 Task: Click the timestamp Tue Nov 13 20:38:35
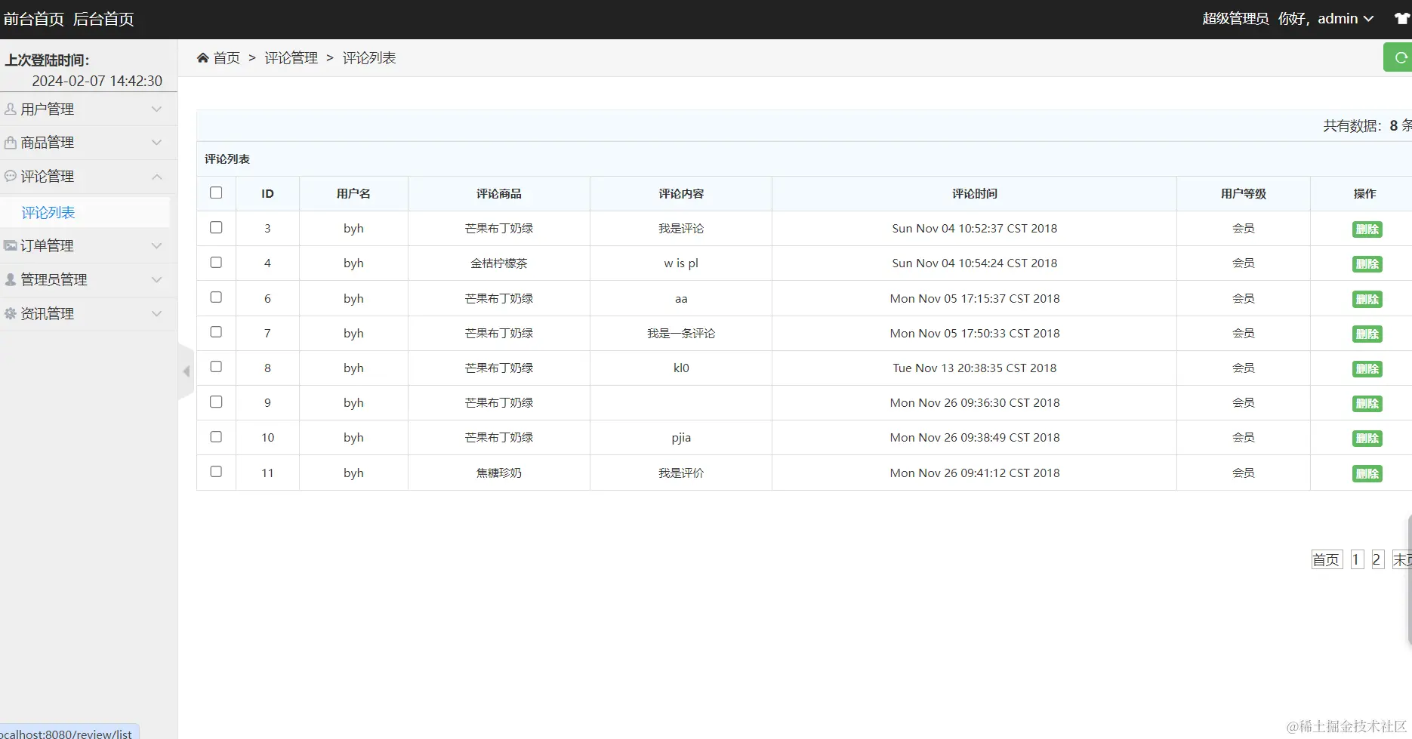[x=974, y=368]
